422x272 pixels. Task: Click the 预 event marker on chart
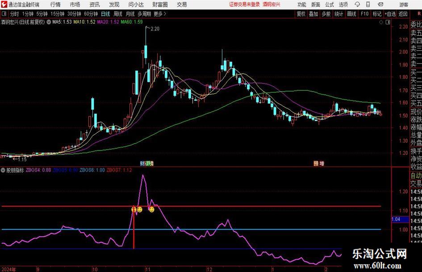click(x=316, y=163)
